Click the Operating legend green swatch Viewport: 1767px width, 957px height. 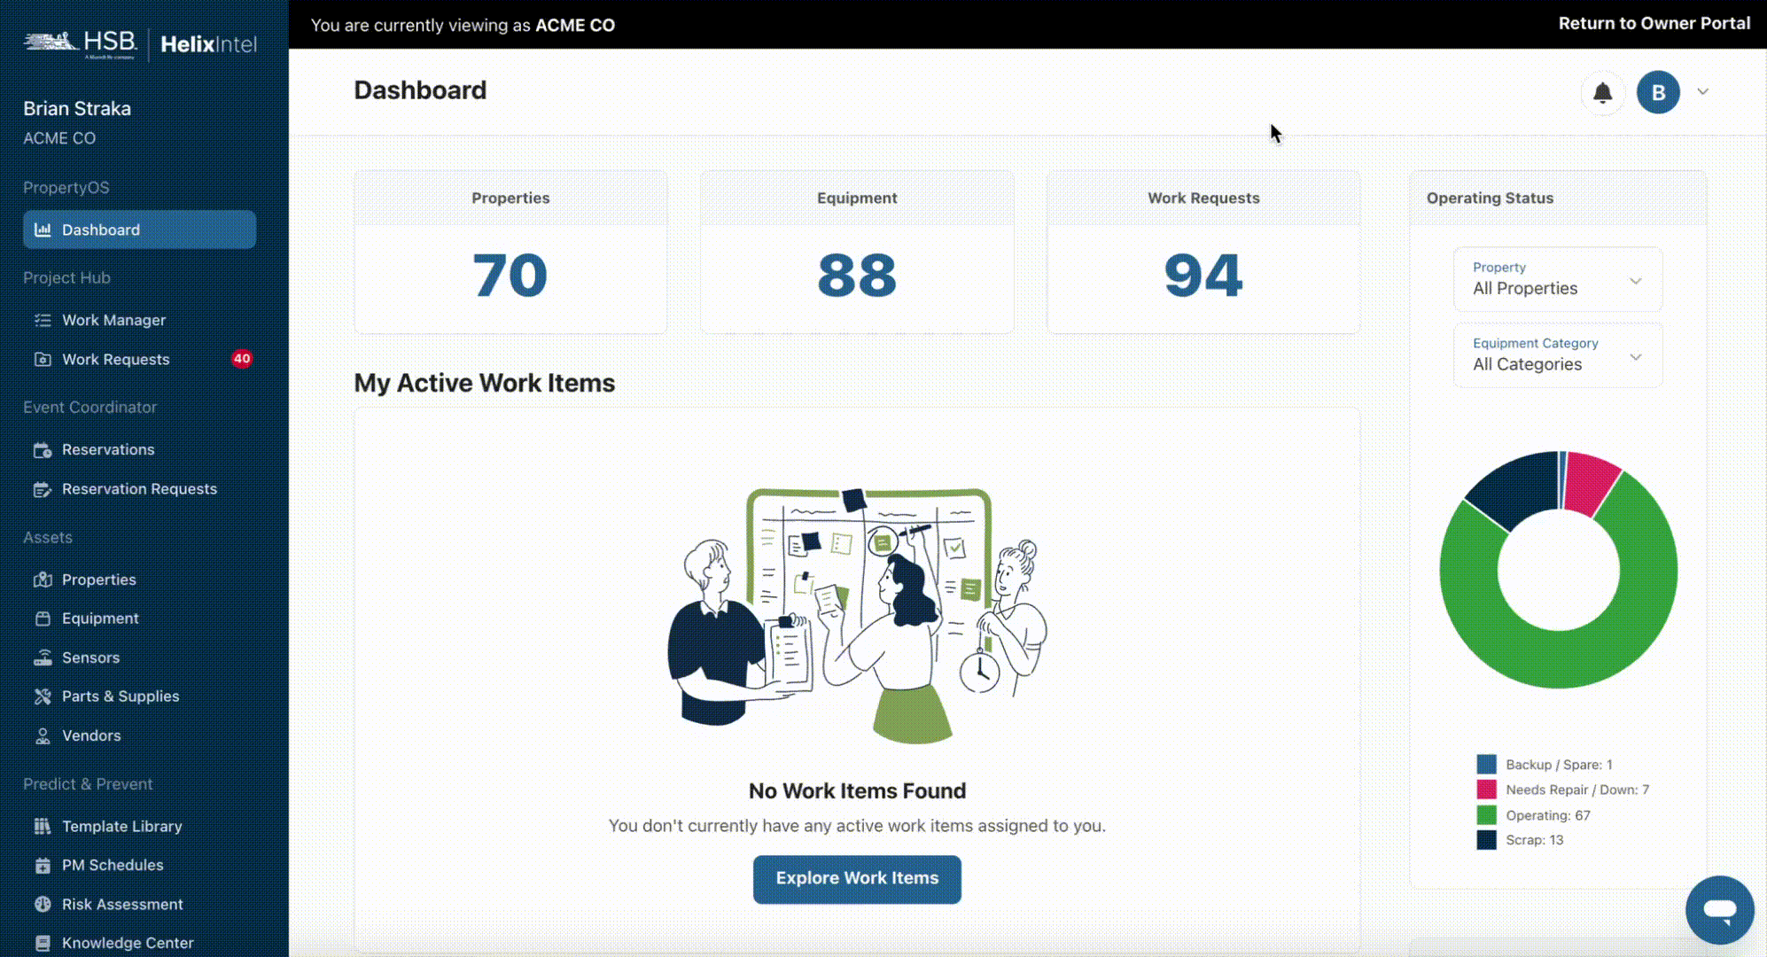1486,815
